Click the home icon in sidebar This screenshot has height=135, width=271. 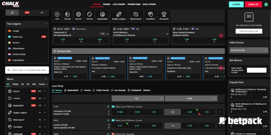(x=12, y=13)
